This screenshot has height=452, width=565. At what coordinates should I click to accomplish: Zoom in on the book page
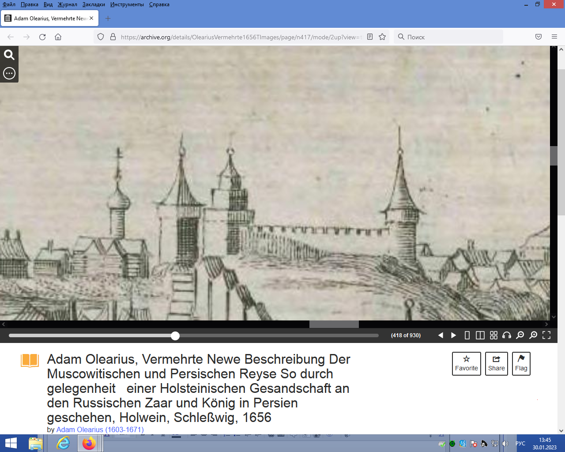(533, 335)
